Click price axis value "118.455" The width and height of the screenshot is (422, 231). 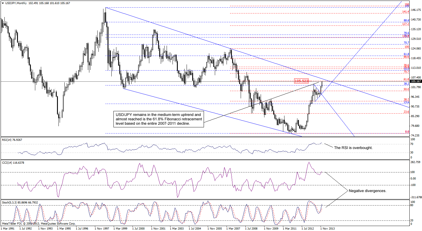[416, 58]
